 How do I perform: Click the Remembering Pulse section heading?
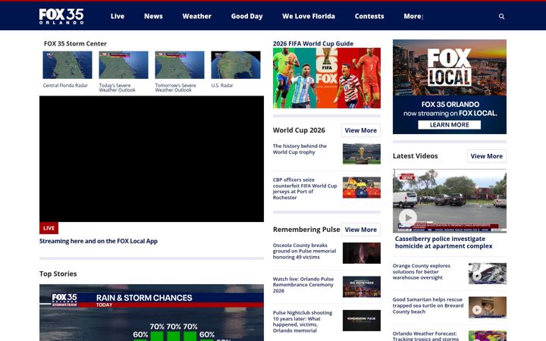306,230
